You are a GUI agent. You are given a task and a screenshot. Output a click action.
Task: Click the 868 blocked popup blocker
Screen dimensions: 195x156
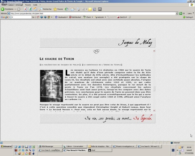tap(75, 17)
